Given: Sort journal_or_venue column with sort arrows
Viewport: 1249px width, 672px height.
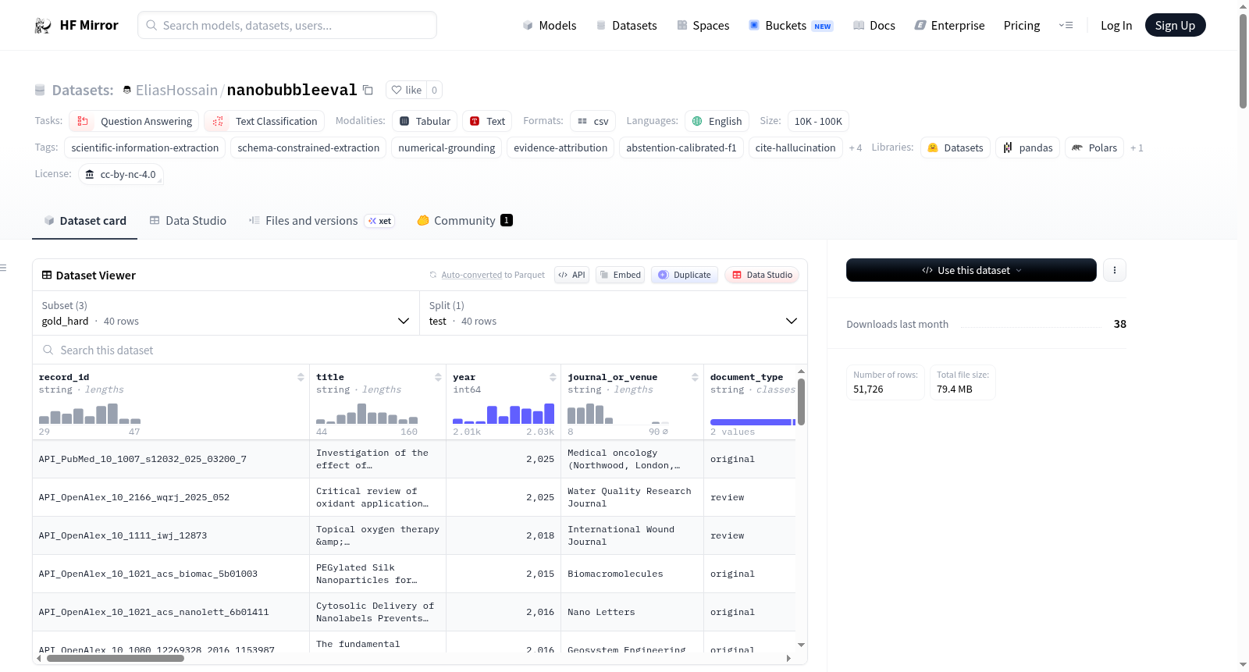Looking at the screenshot, I should tap(695, 377).
